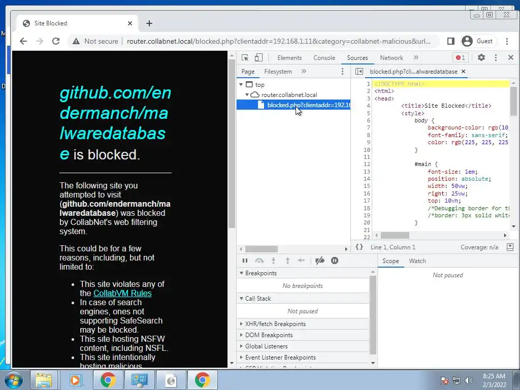The image size is (520, 390).
Task: Open a new browser tab
Action: 149,23
